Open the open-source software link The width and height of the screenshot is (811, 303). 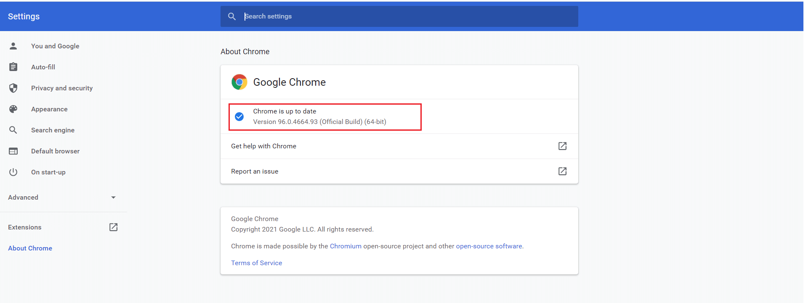[x=489, y=246]
